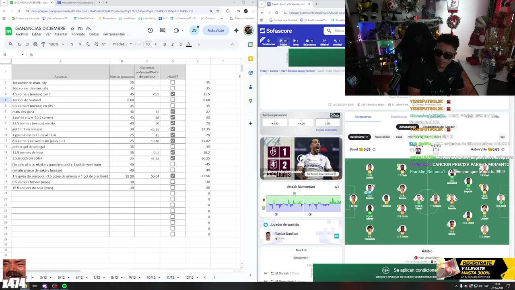This screenshot has width=515, height=290.
Task: Toggle strikethrough formatting in Sheets
Action: pyautogui.click(x=181, y=44)
